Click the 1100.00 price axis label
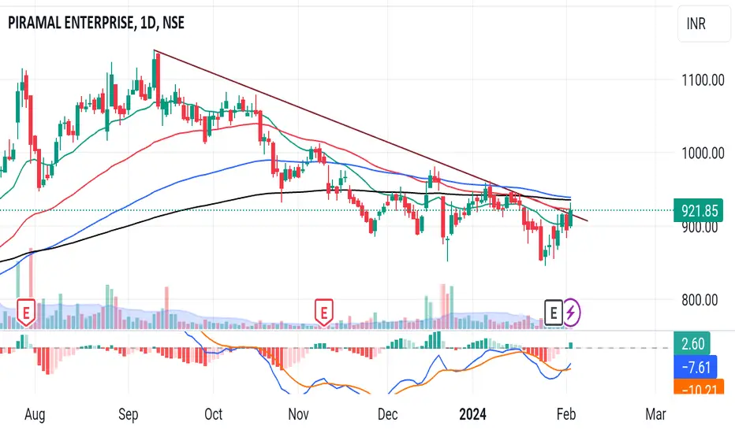Viewport: 735px width, 433px height. pos(703,80)
